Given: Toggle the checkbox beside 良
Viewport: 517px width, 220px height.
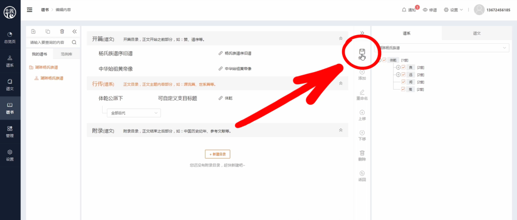Looking at the screenshot, I should [x=403, y=67].
